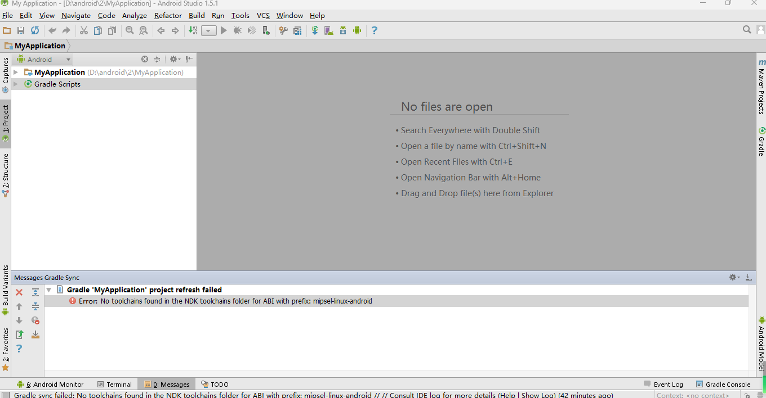Hide the Messages panel
This screenshot has height=398, width=766.
pos(749,277)
